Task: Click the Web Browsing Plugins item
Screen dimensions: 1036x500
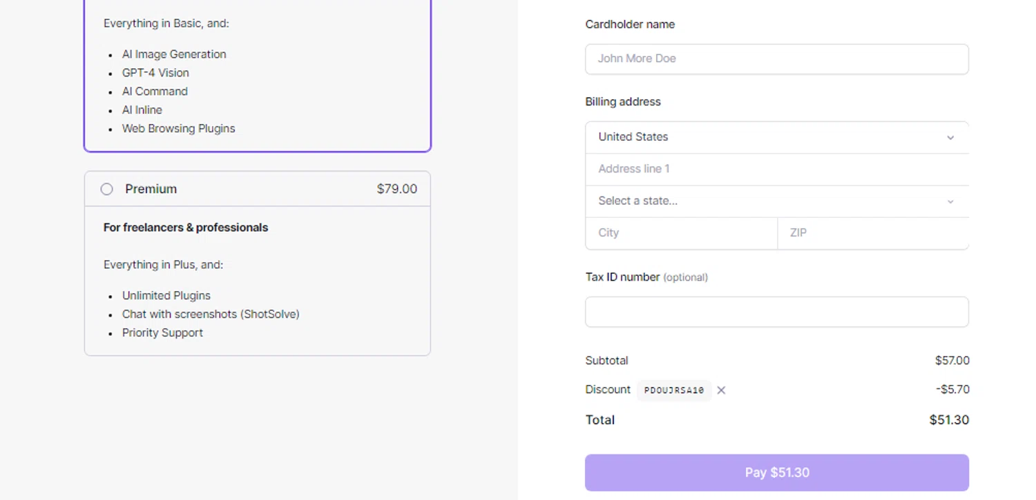Action: coord(179,129)
